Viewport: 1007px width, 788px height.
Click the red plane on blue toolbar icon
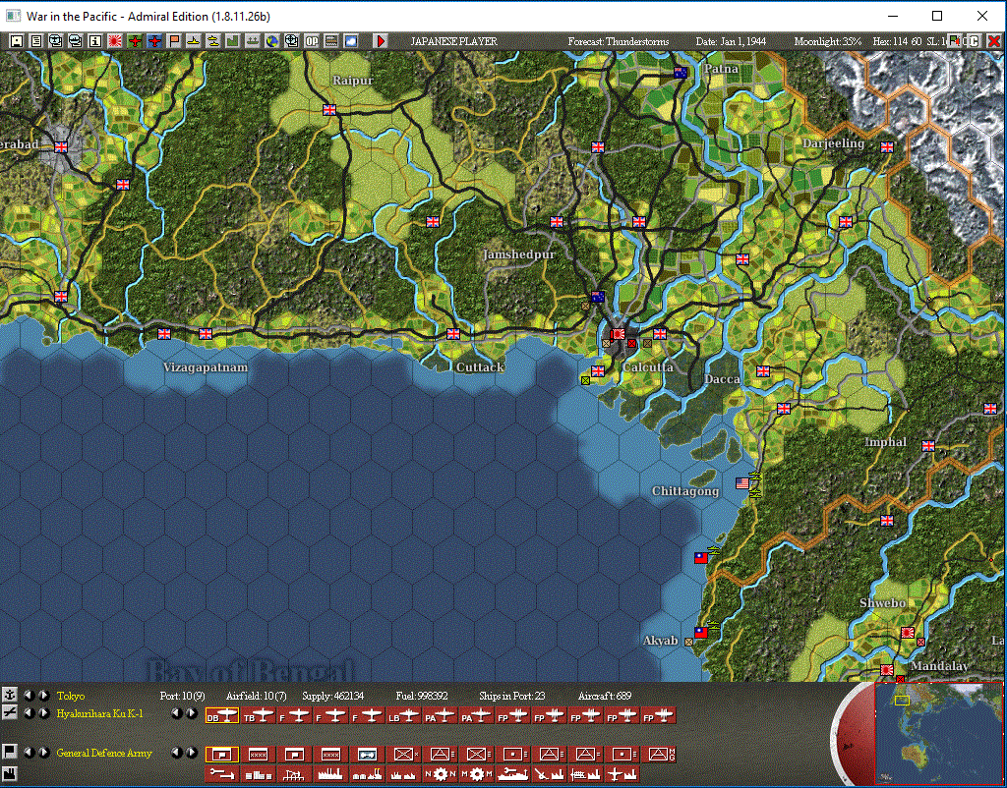[x=154, y=41]
